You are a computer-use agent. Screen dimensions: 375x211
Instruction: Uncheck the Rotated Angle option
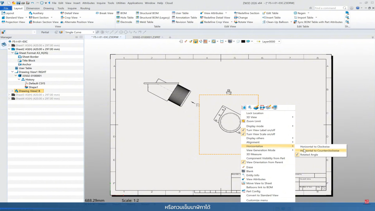pyautogui.click(x=309, y=155)
